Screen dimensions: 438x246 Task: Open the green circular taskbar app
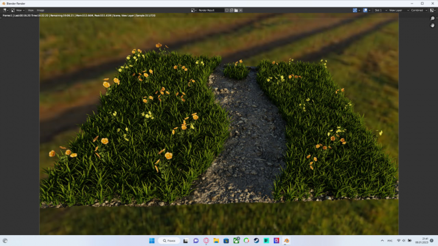246,241
